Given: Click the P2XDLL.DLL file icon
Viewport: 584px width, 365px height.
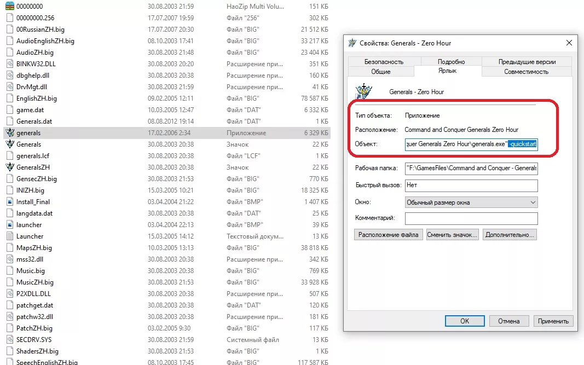Looking at the screenshot, I should pyautogui.click(x=10, y=294).
